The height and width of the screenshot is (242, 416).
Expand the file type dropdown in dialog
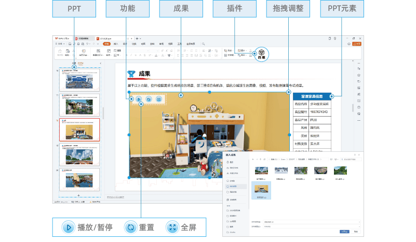click(x=358, y=226)
